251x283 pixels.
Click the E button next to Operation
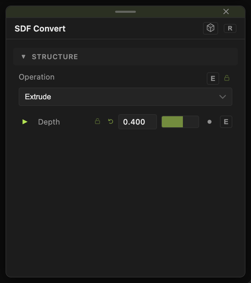(x=213, y=79)
